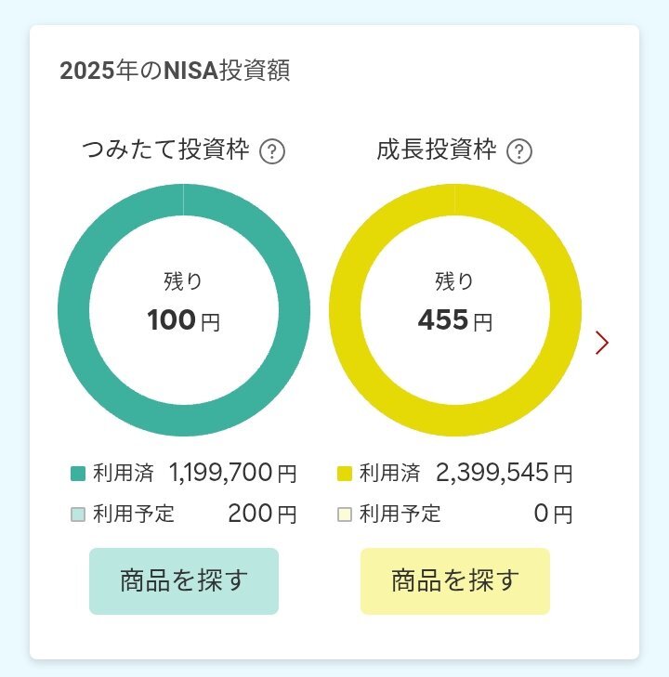Click the light teal 利用予定 legend swatch
Screen dimensions: 669x677
point(78,514)
